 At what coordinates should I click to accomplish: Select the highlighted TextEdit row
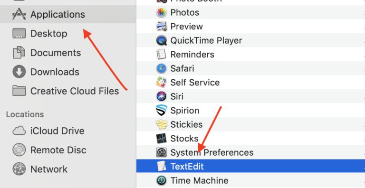point(250,166)
